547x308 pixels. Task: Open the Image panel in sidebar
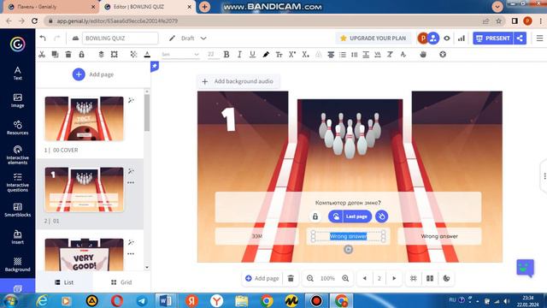17,101
